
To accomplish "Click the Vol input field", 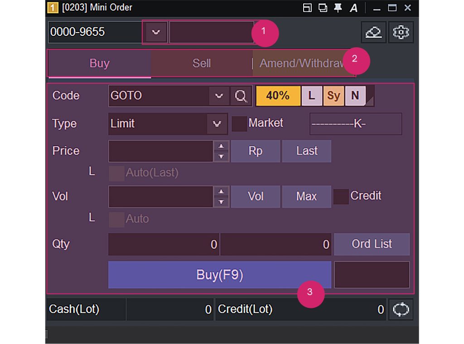I will tap(161, 196).
